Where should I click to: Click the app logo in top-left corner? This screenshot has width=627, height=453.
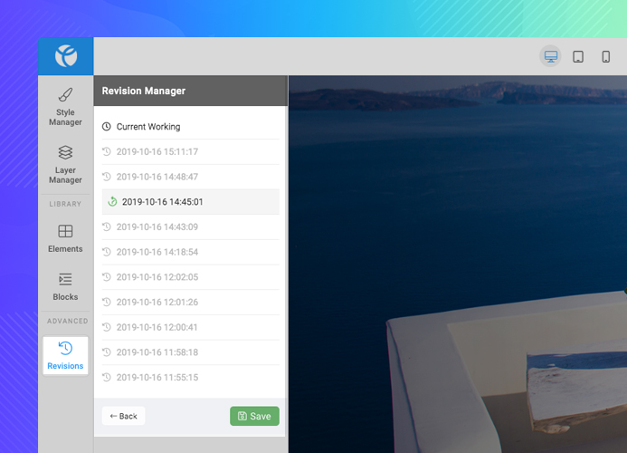(65, 56)
